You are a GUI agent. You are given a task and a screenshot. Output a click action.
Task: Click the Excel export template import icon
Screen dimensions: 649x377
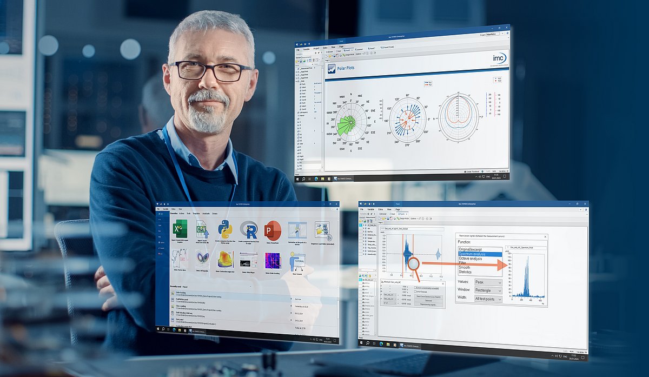pos(179,228)
